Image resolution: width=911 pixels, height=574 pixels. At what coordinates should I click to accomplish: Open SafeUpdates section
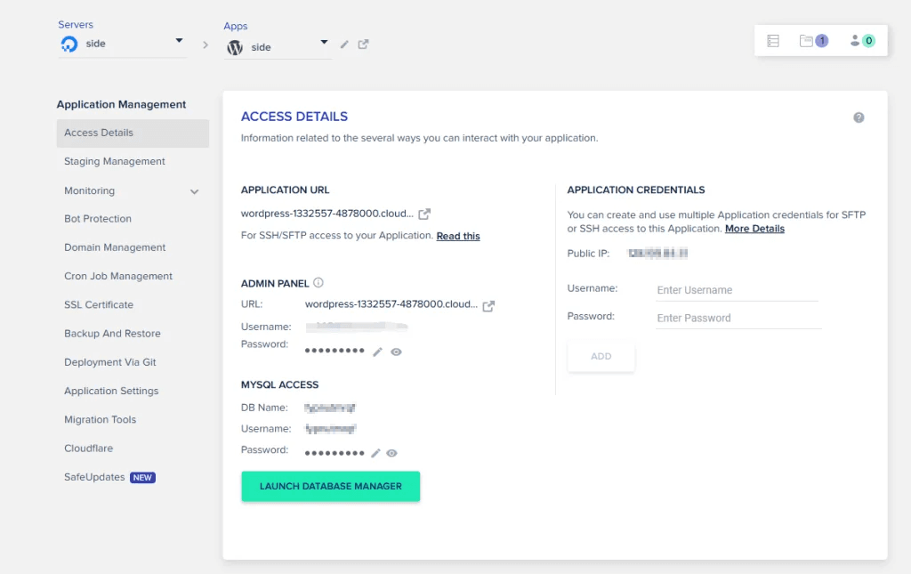[x=94, y=477]
